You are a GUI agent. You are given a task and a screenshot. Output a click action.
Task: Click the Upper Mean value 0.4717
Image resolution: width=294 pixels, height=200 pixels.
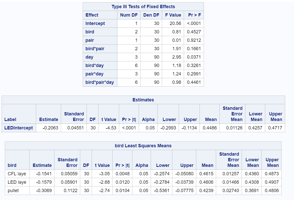[276, 128]
